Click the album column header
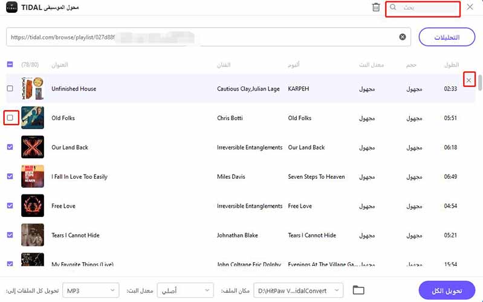483x302 pixels. click(294, 65)
